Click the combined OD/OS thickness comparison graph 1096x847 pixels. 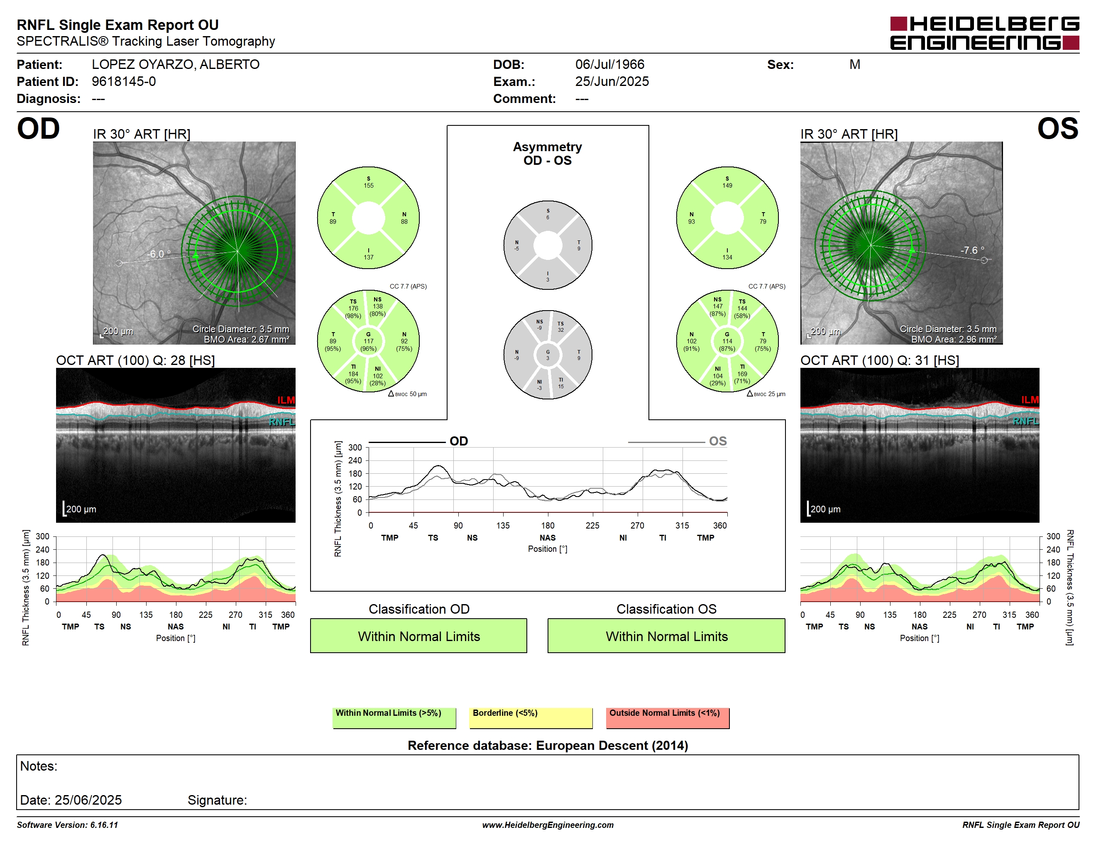[x=548, y=480]
